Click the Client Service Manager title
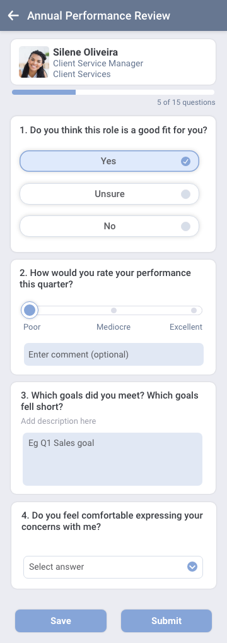 [98, 64]
